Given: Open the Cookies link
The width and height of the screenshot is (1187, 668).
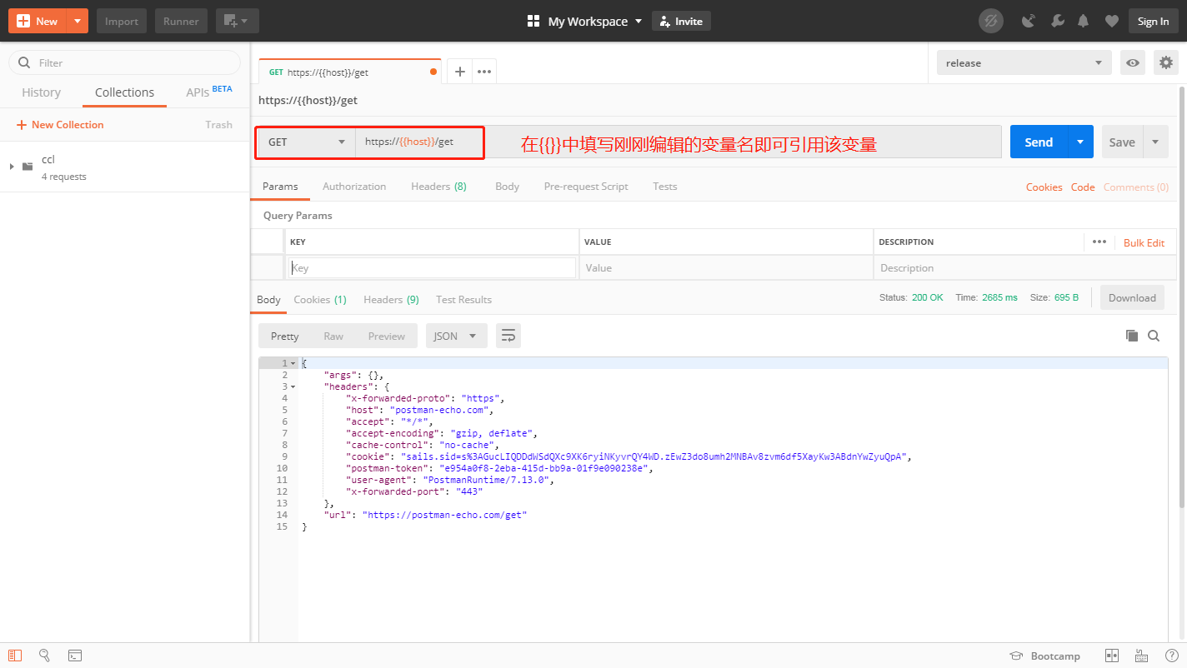Looking at the screenshot, I should (1044, 187).
